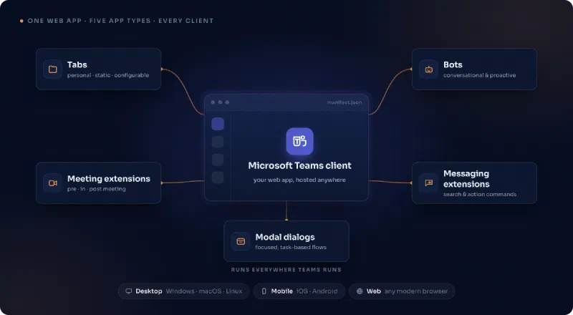Click 'RUNS EVERYWHERE TEAMS RUNS' caption
Screen dimensions: 573x315
pyautogui.click(x=286, y=270)
